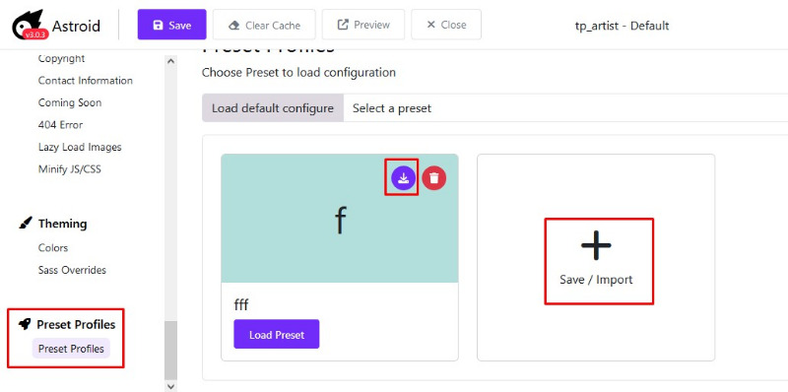Click the Astroid logo icon
The image size is (788, 392).
point(30,24)
